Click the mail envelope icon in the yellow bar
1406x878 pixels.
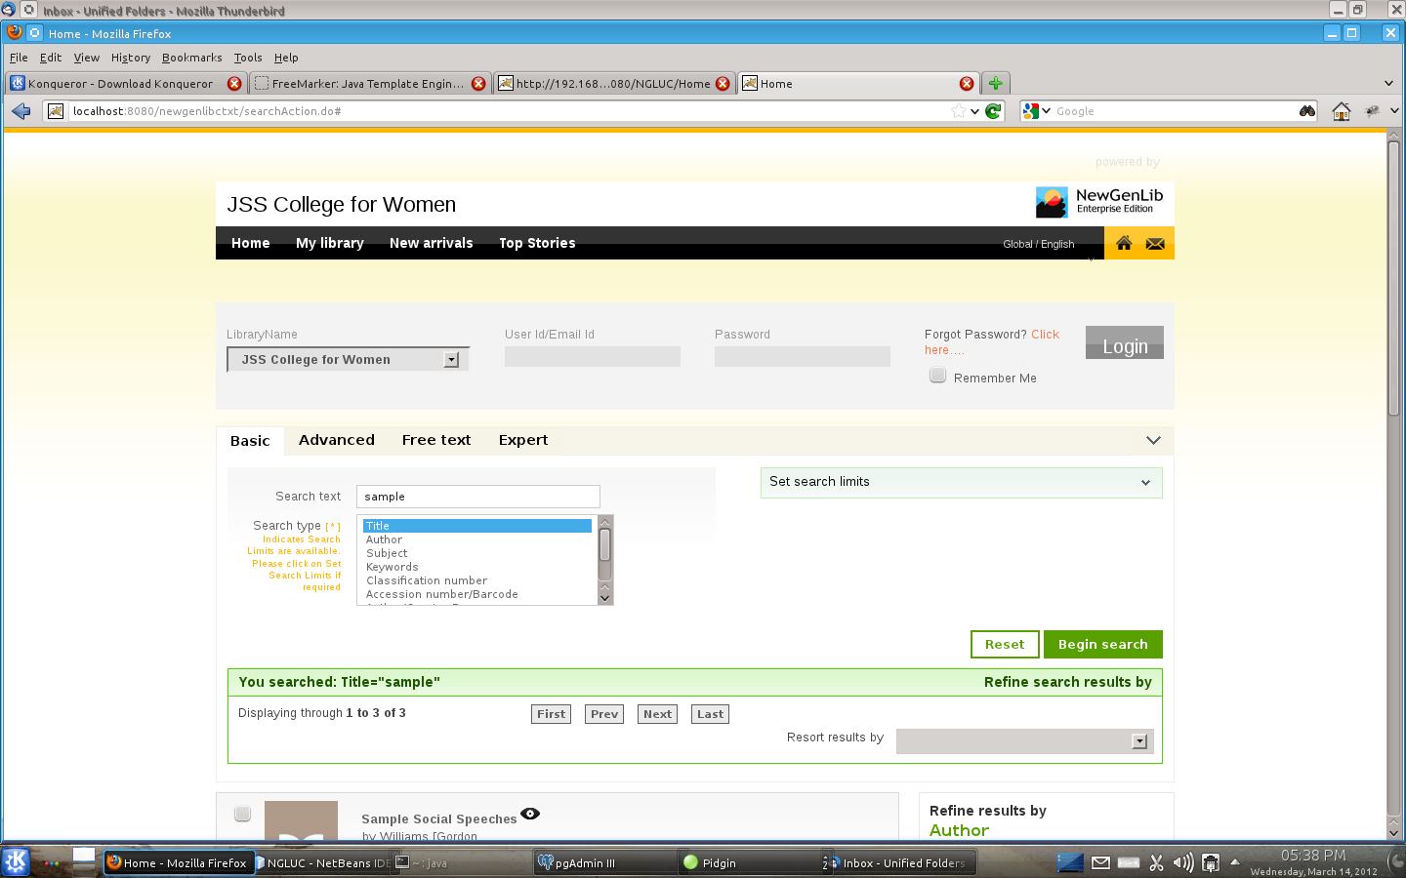(x=1155, y=243)
